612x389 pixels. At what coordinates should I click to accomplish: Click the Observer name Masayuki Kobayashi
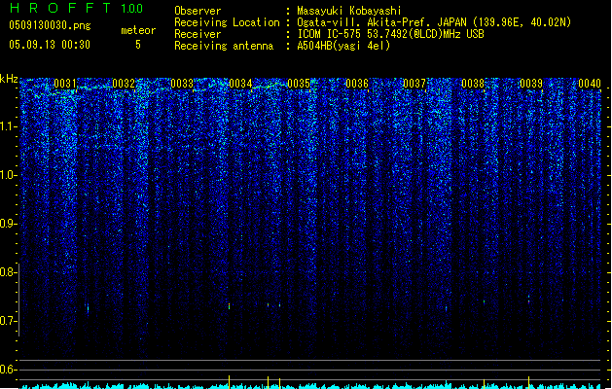pos(348,11)
